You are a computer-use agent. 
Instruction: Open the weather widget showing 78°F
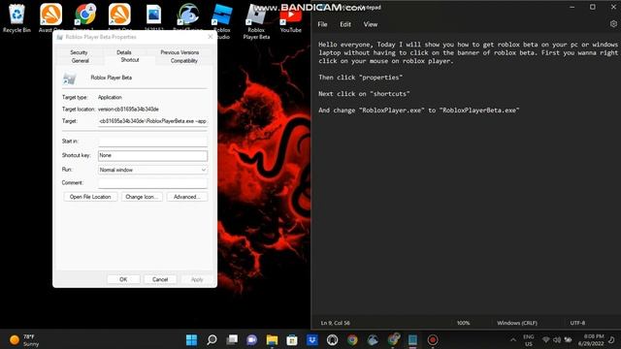click(23, 340)
